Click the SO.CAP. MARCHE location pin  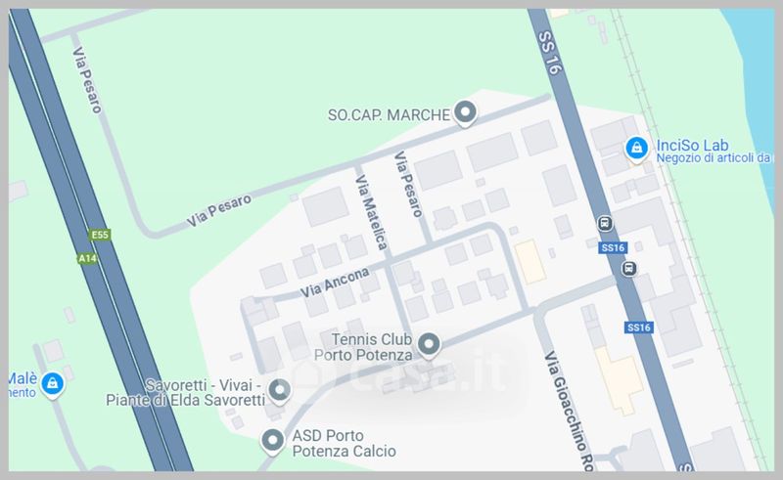(466, 112)
